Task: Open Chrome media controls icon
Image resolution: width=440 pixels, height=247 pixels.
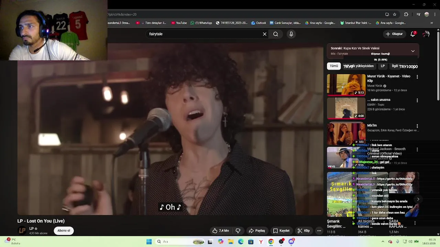Action: pyautogui.click(x=418, y=14)
